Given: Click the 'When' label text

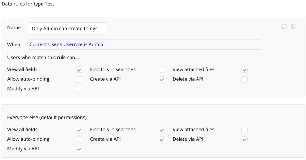Looking at the screenshot, I should point(14,45).
